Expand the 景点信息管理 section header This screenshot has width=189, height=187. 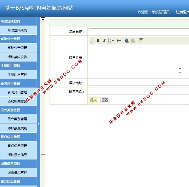coord(18,137)
